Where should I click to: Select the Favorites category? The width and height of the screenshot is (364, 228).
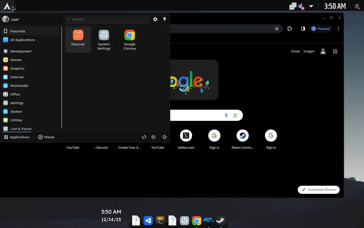30,31
